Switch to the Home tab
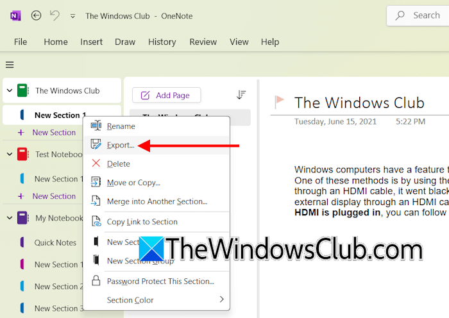 point(56,42)
